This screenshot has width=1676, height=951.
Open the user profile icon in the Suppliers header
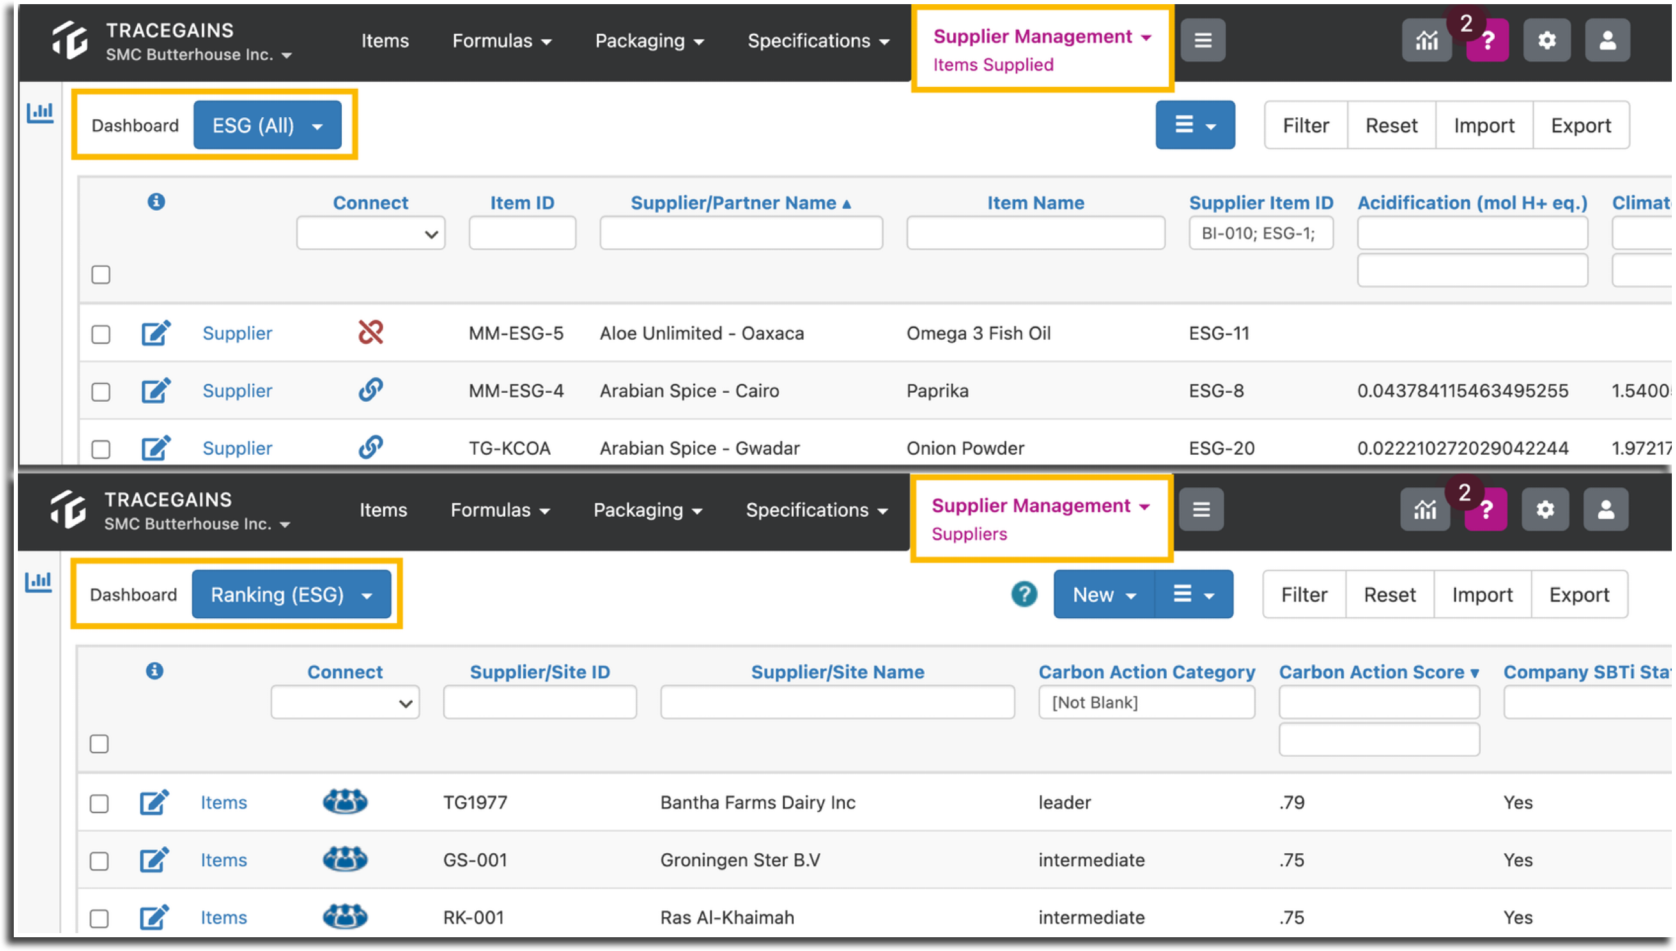click(x=1606, y=510)
